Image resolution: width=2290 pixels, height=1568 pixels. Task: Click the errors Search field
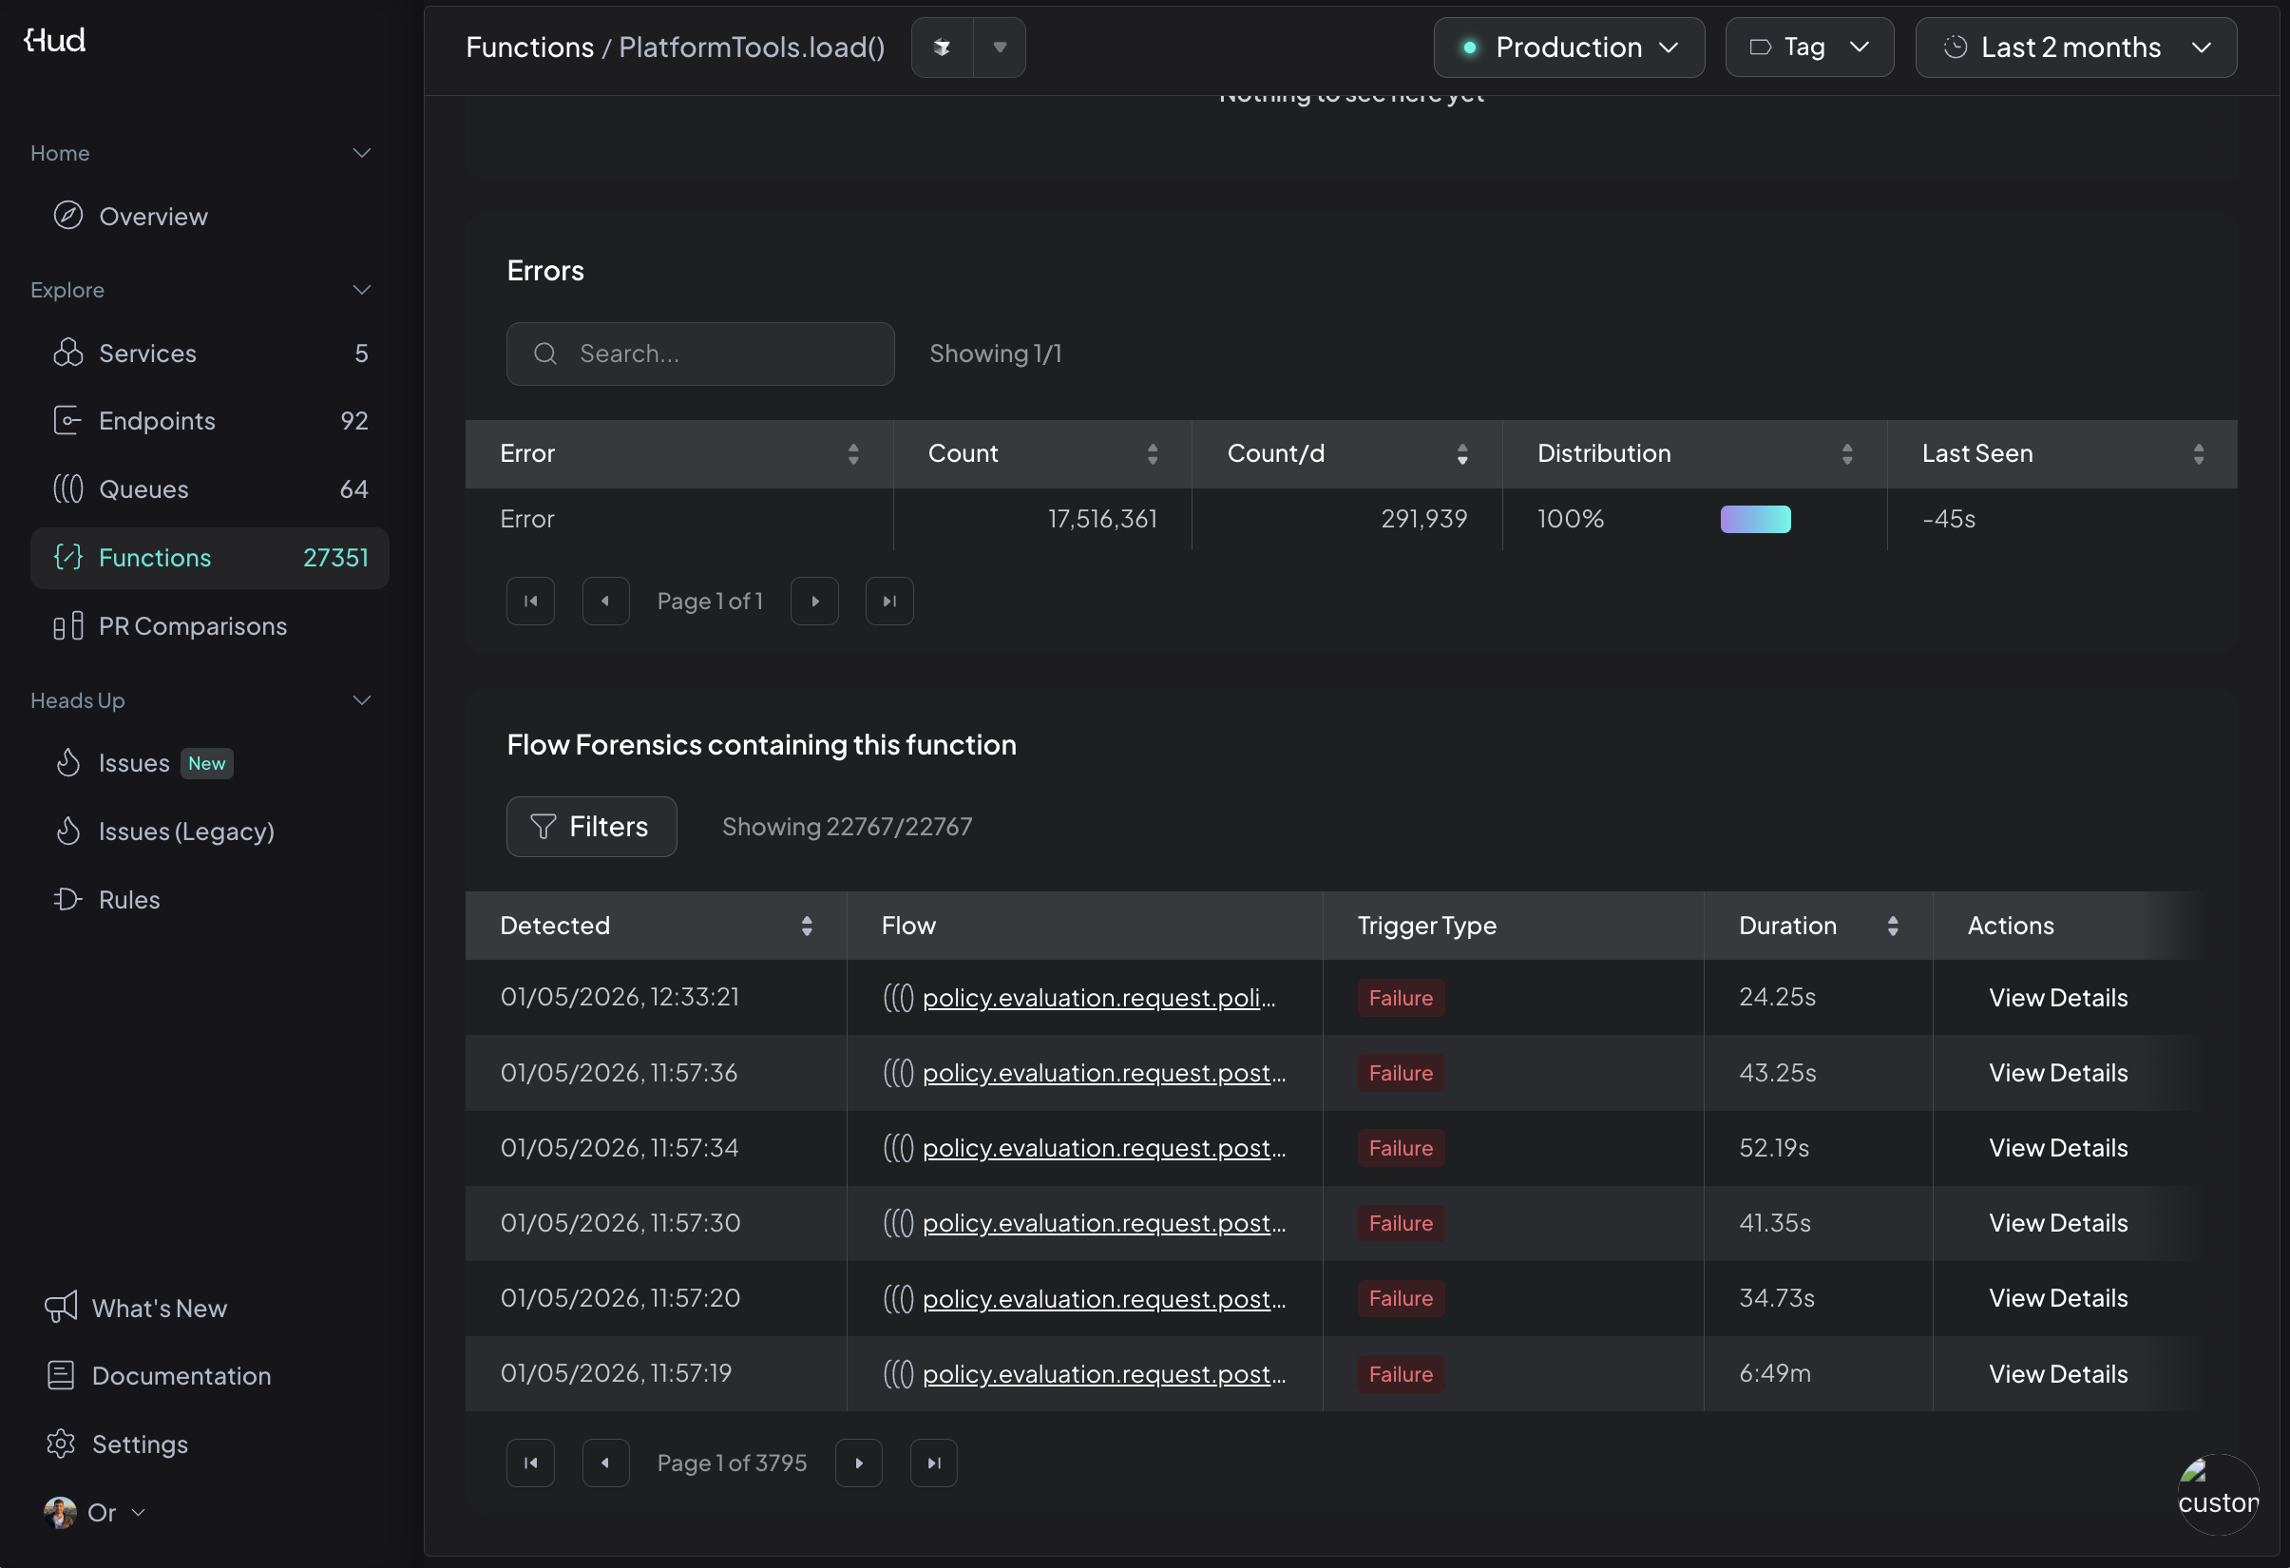699,354
